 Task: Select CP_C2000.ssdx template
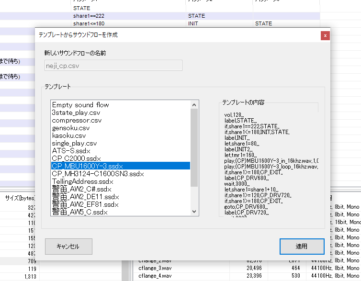tap(77, 158)
